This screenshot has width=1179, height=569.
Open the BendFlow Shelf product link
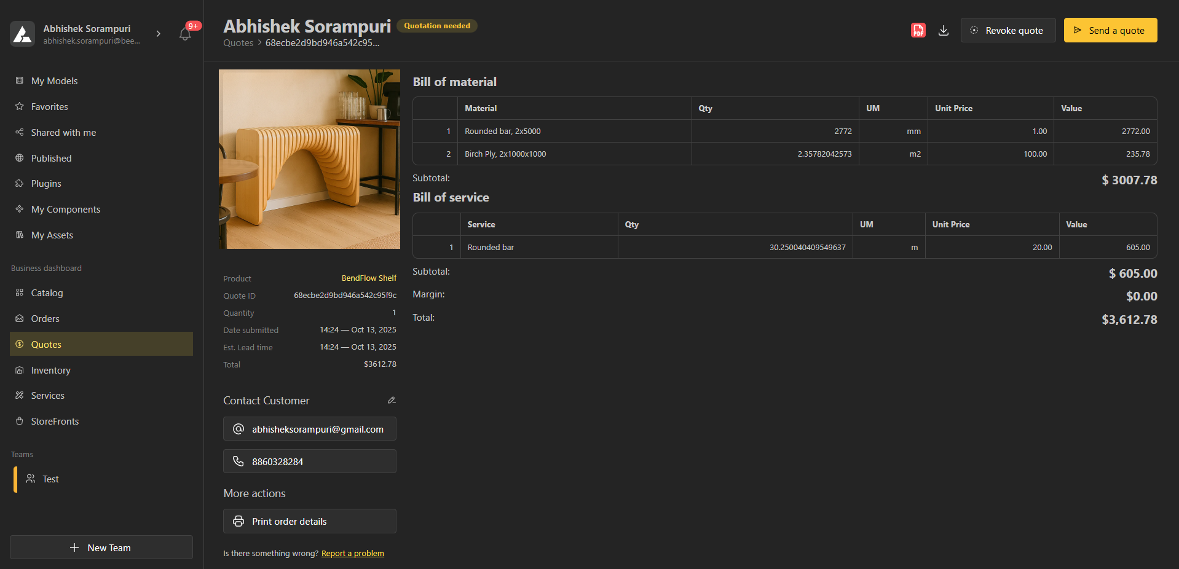pyautogui.click(x=369, y=278)
